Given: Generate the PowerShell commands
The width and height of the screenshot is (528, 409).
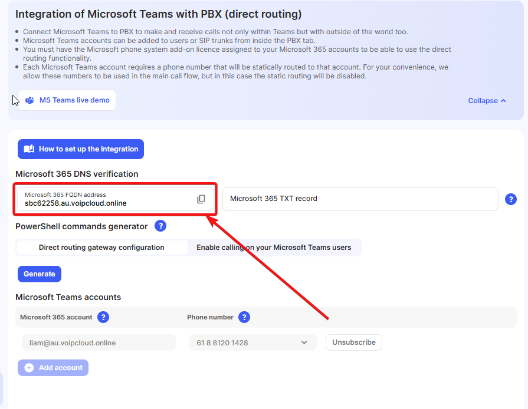Looking at the screenshot, I should pos(40,274).
